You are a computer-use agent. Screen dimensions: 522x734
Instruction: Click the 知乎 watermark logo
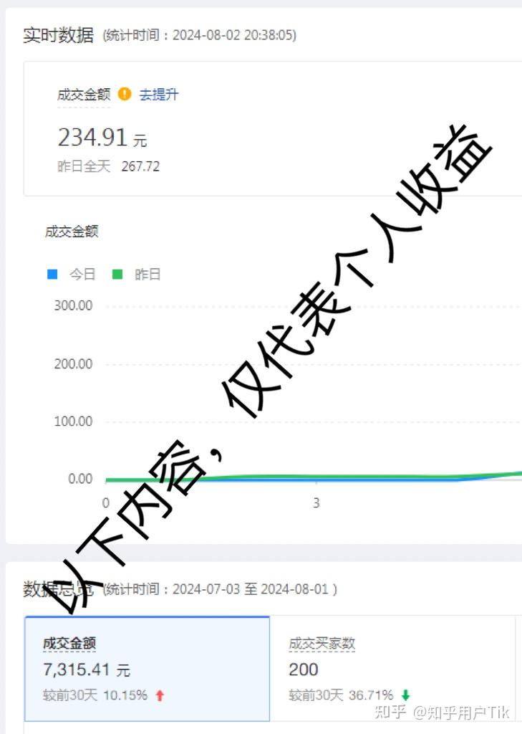click(x=390, y=712)
